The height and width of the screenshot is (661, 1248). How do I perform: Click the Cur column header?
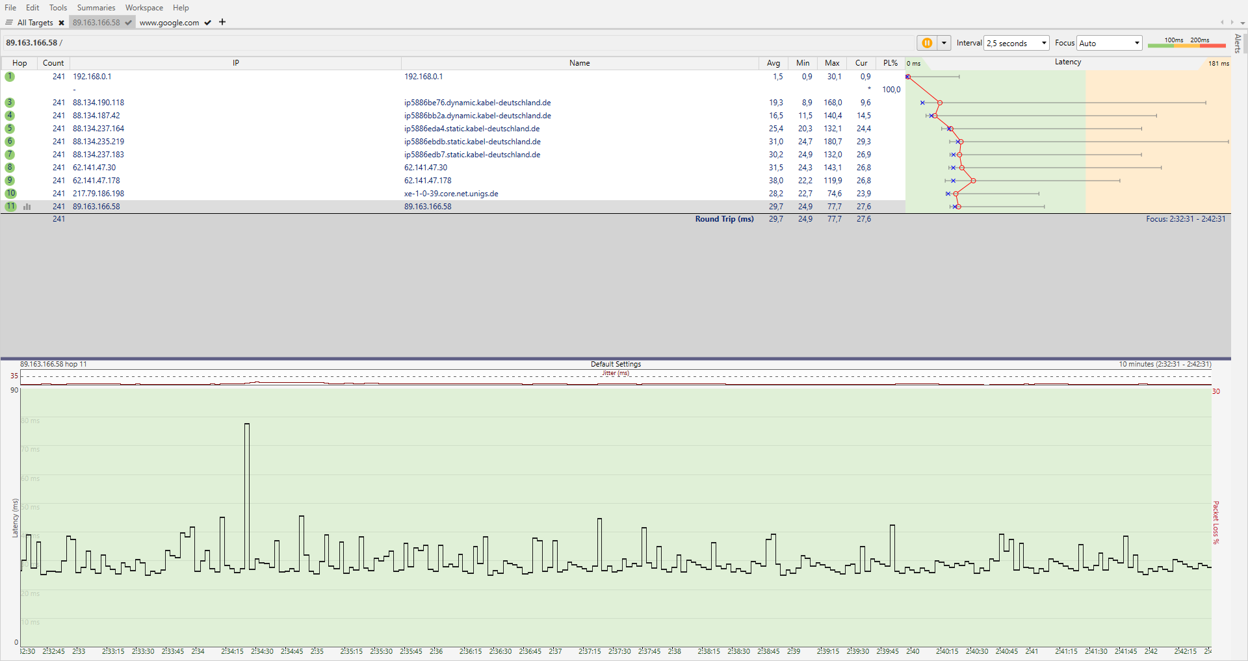click(861, 63)
